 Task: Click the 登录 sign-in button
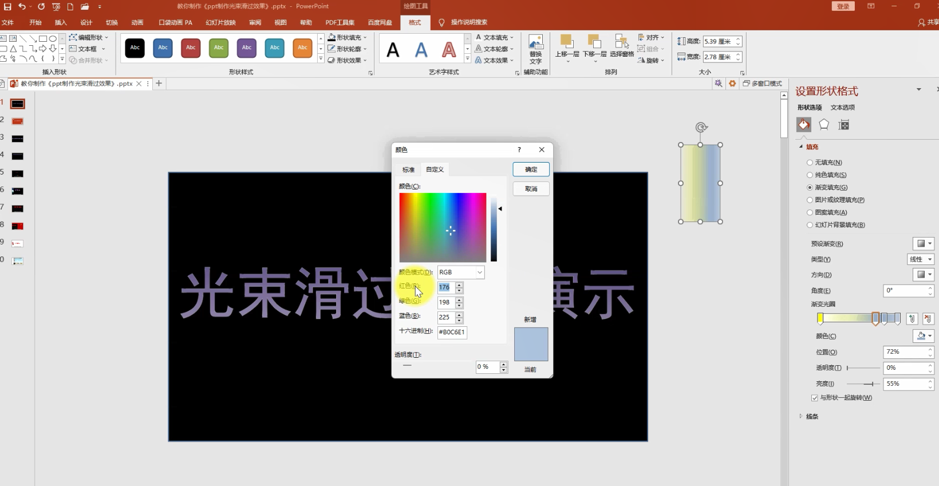(x=843, y=6)
